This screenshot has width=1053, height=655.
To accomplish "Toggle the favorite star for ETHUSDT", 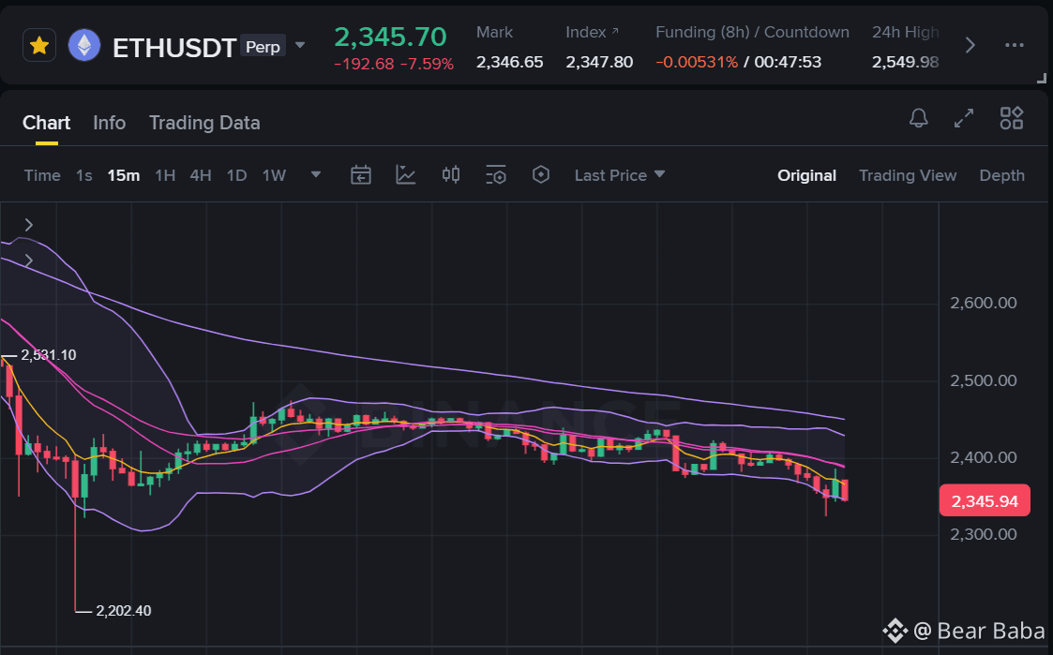I will pyautogui.click(x=39, y=46).
